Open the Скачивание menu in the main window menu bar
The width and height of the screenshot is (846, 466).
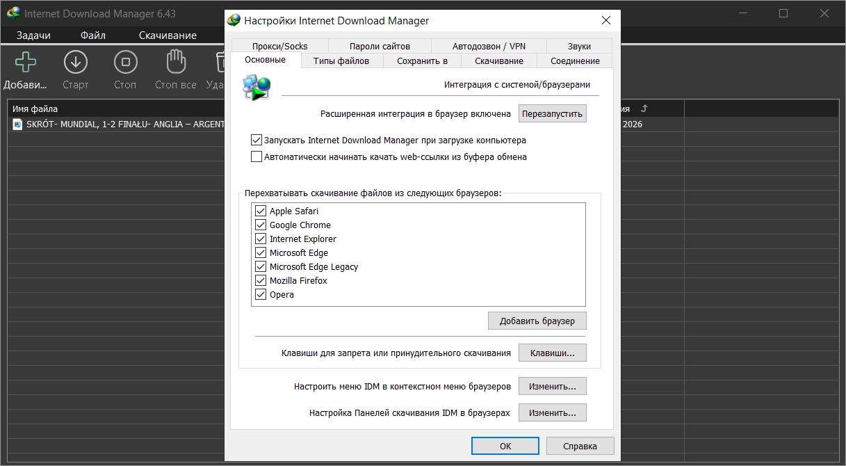168,35
